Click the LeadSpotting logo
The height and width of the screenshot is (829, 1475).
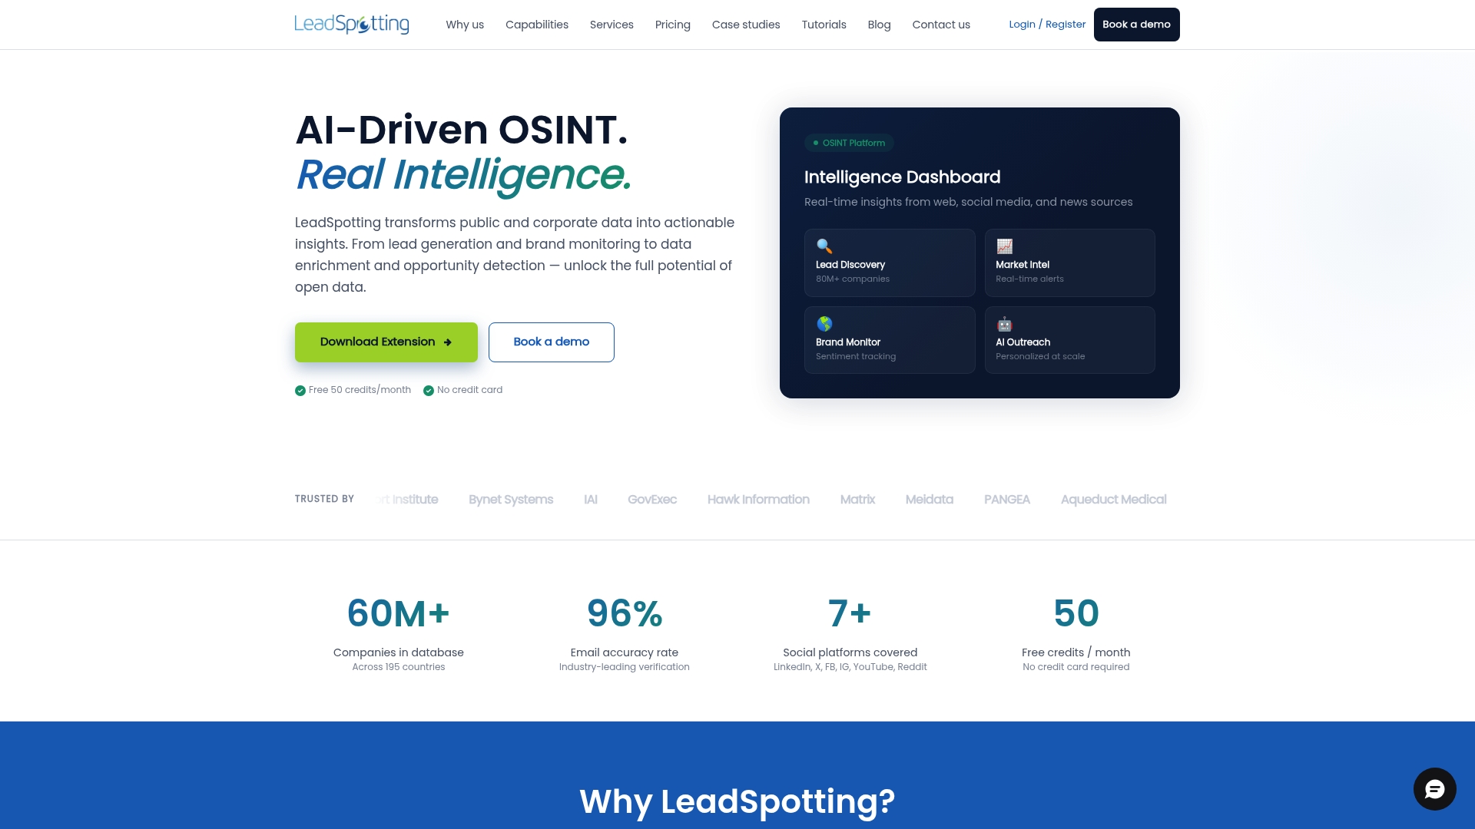coord(352,25)
